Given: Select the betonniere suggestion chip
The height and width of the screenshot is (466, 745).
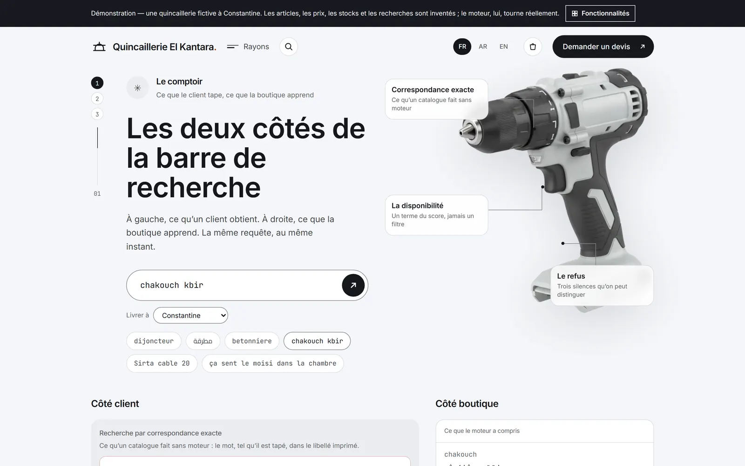Looking at the screenshot, I should [252, 341].
